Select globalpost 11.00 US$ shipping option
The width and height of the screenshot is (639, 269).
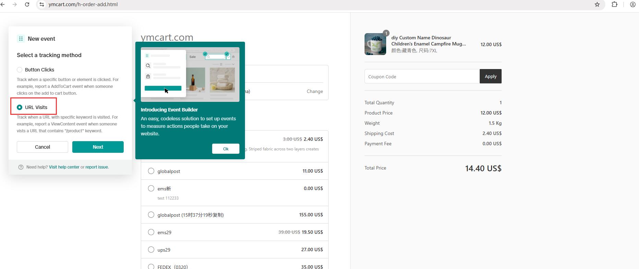pyautogui.click(x=151, y=171)
